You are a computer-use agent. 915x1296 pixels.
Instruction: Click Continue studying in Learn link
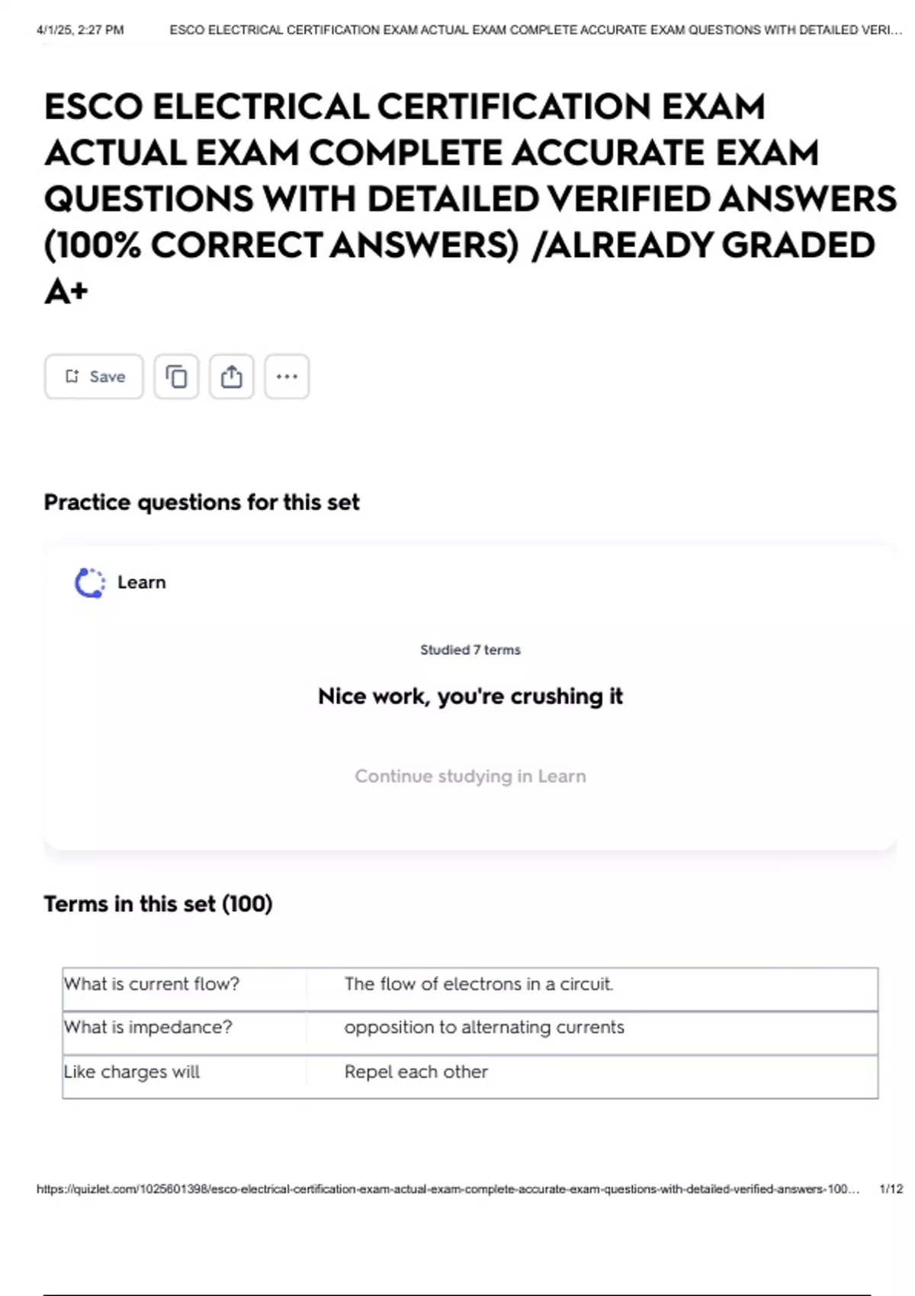[470, 776]
